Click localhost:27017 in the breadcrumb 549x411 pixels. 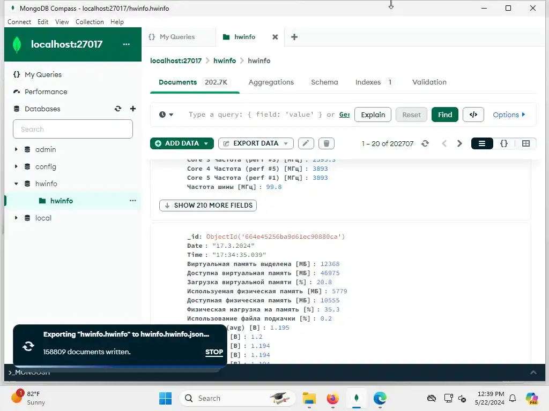coord(176,61)
